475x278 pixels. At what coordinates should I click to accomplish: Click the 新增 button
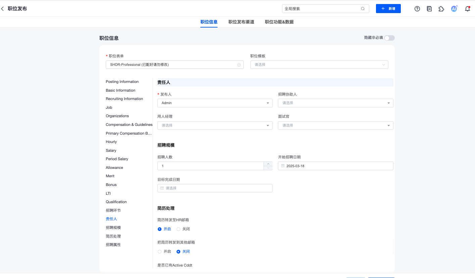[388, 9]
